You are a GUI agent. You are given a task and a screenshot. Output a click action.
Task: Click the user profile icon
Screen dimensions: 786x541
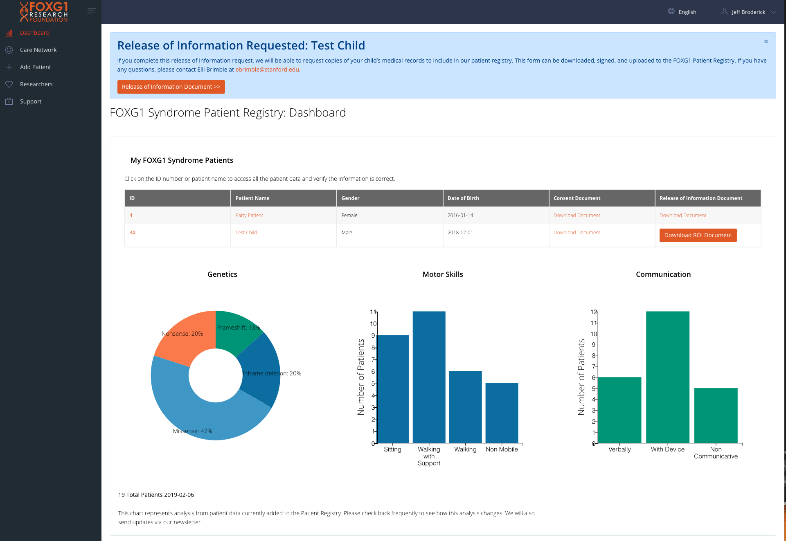725,11
